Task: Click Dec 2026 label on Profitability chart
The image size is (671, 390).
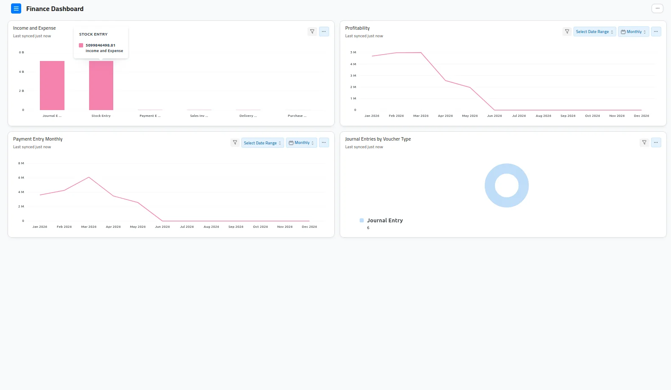Action: [x=641, y=116]
